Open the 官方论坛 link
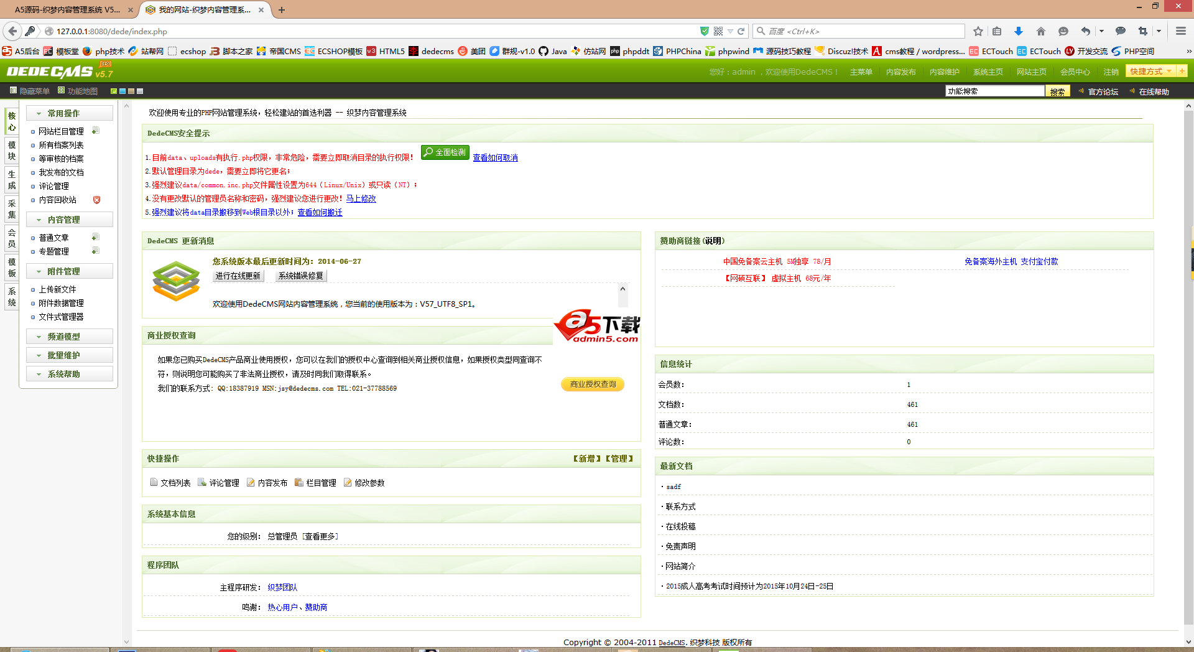1194x652 pixels. pyautogui.click(x=1103, y=91)
